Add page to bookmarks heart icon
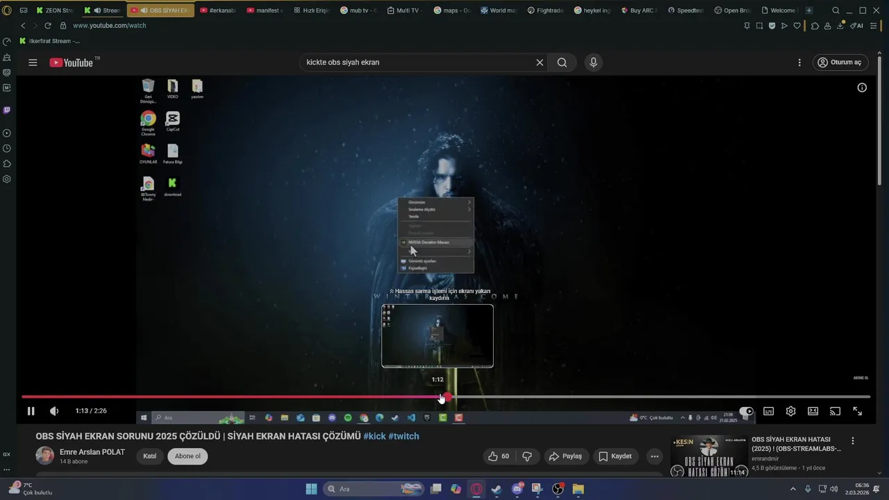The height and width of the screenshot is (500, 889). coord(797,26)
